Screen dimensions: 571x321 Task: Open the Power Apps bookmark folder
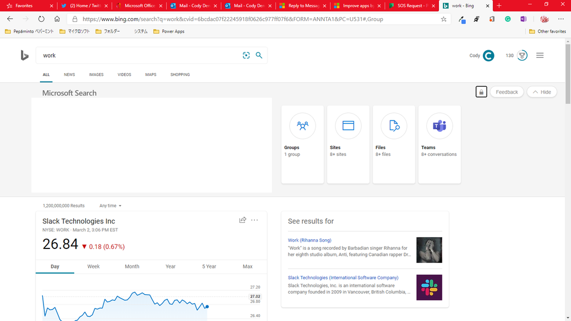[x=169, y=31]
